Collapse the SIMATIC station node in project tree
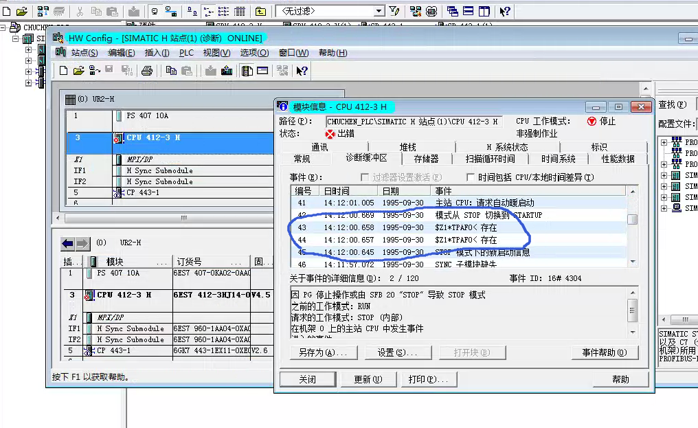698x428 pixels. pyautogui.click(x=16, y=38)
